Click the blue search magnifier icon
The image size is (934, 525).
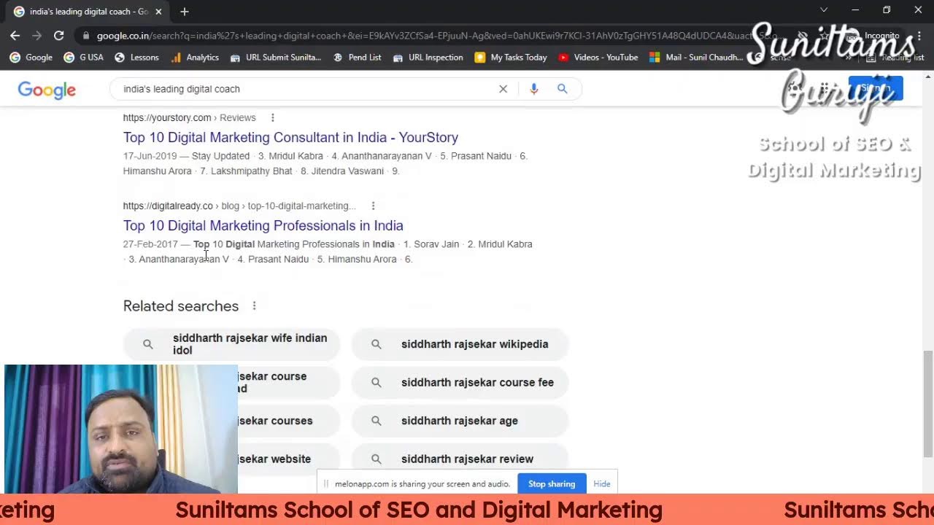pos(562,89)
